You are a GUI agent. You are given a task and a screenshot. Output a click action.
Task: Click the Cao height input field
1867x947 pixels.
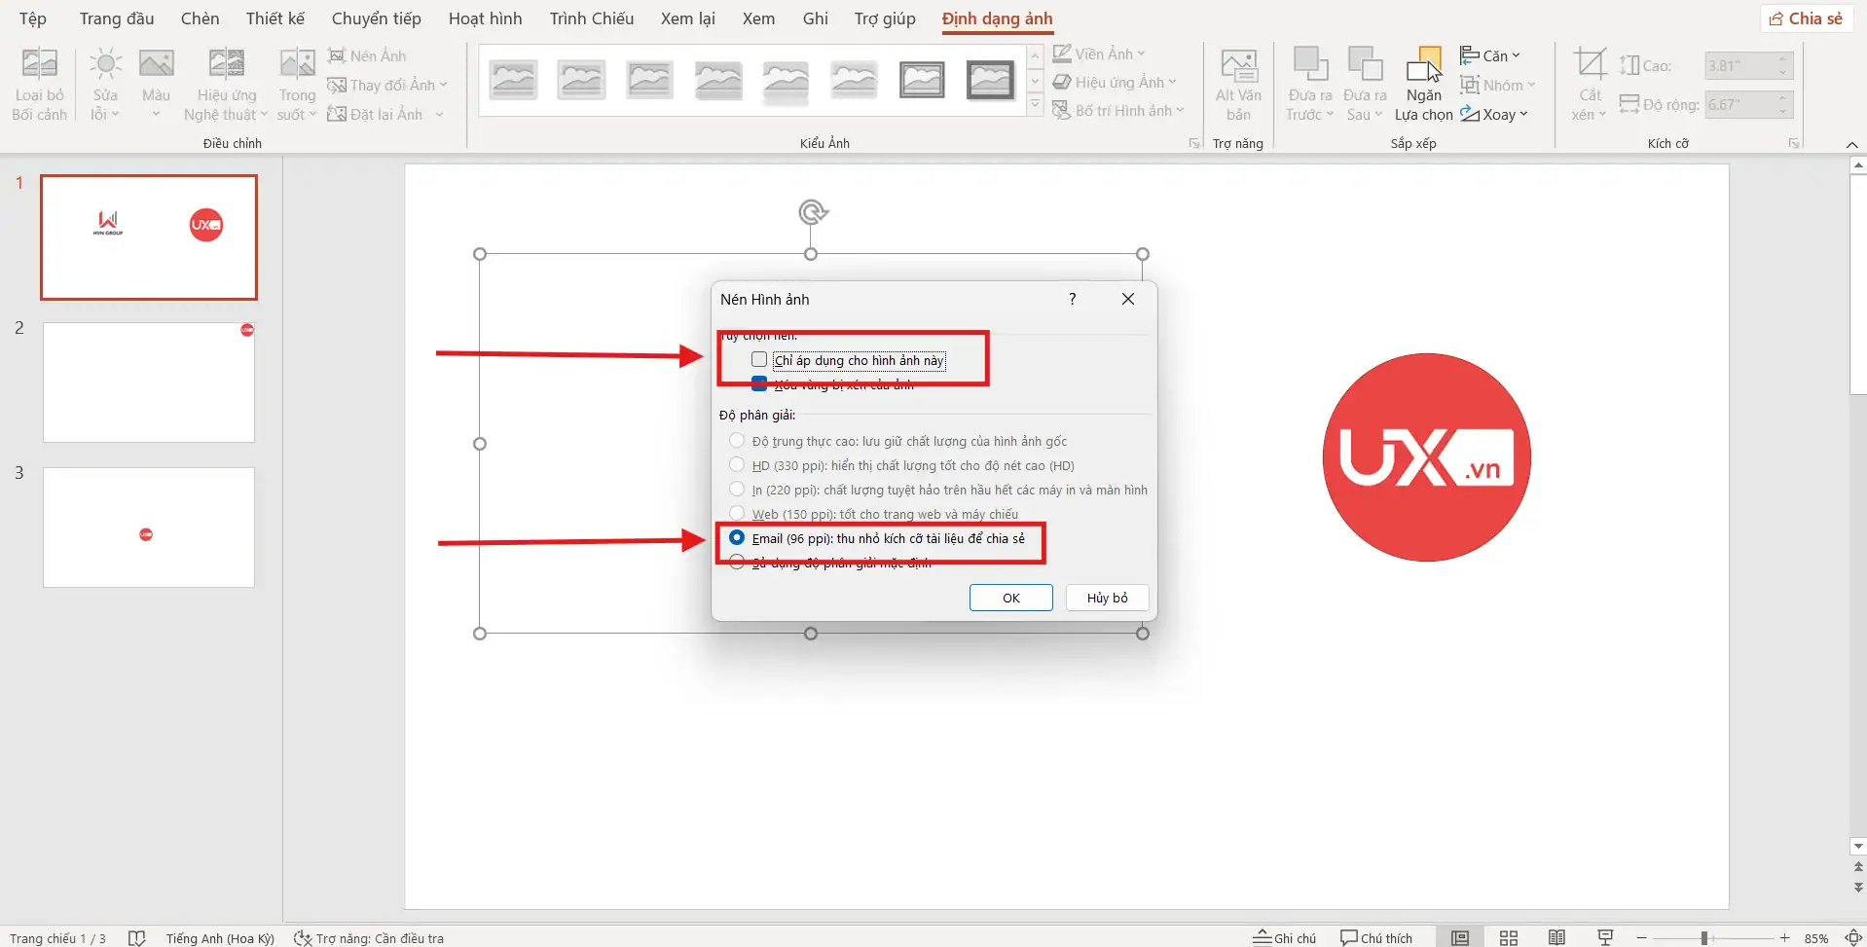point(1749,66)
